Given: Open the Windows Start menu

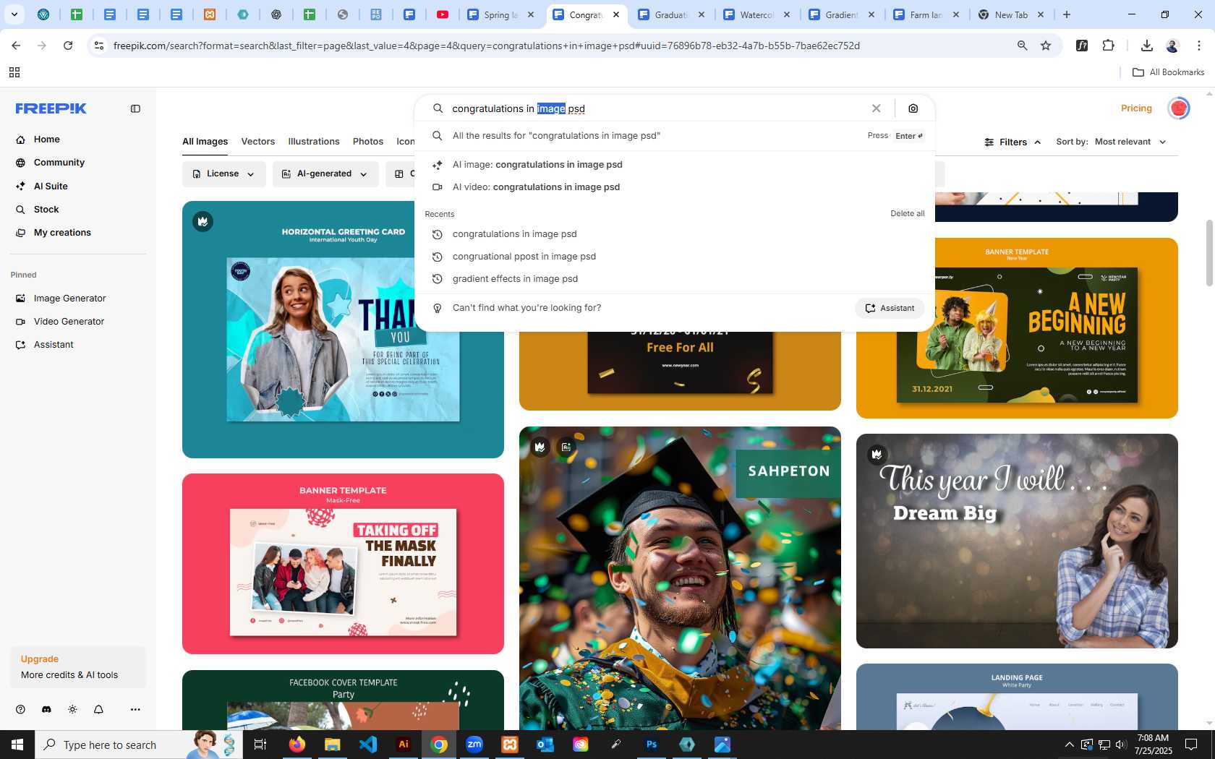Looking at the screenshot, I should [17, 745].
